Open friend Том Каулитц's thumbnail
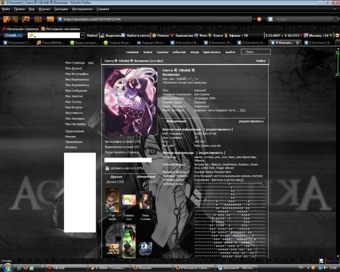The width and height of the screenshot is (340, 272). [112, 200]
